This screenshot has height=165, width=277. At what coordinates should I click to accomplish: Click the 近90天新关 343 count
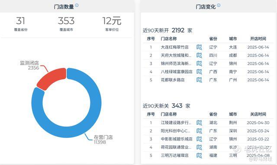(177, 106)
